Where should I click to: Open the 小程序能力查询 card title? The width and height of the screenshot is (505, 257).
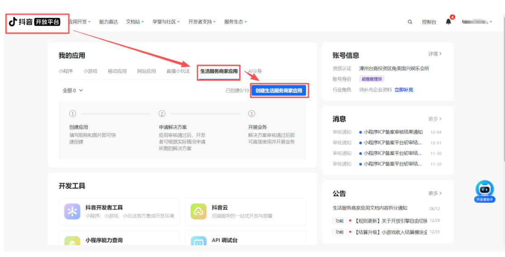[104, 240]
